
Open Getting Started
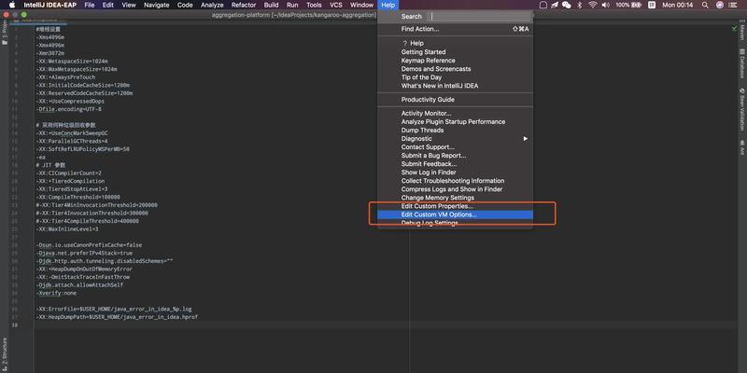pos(455,52)
